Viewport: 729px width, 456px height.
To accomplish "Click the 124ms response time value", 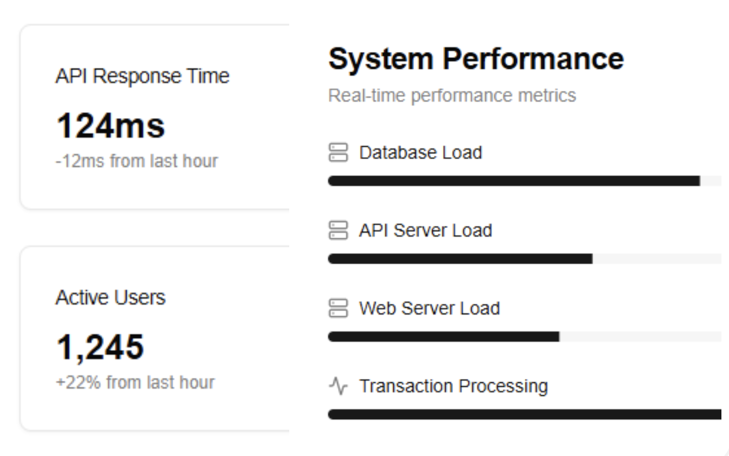I will pyautogui.click(x=110, y=126).
